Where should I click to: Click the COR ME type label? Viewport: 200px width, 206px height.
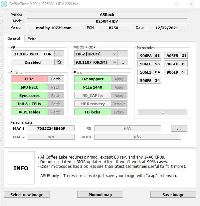click(48, 54)
